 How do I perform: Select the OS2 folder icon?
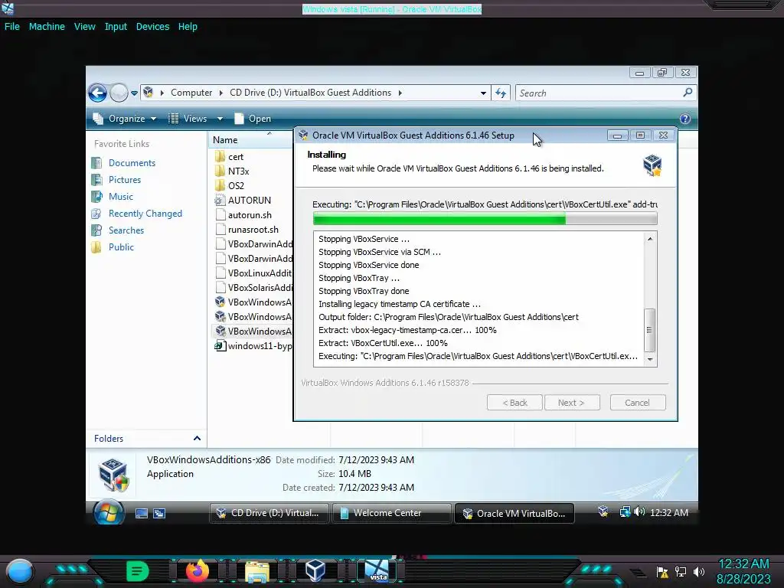click(x=220, y=185)
